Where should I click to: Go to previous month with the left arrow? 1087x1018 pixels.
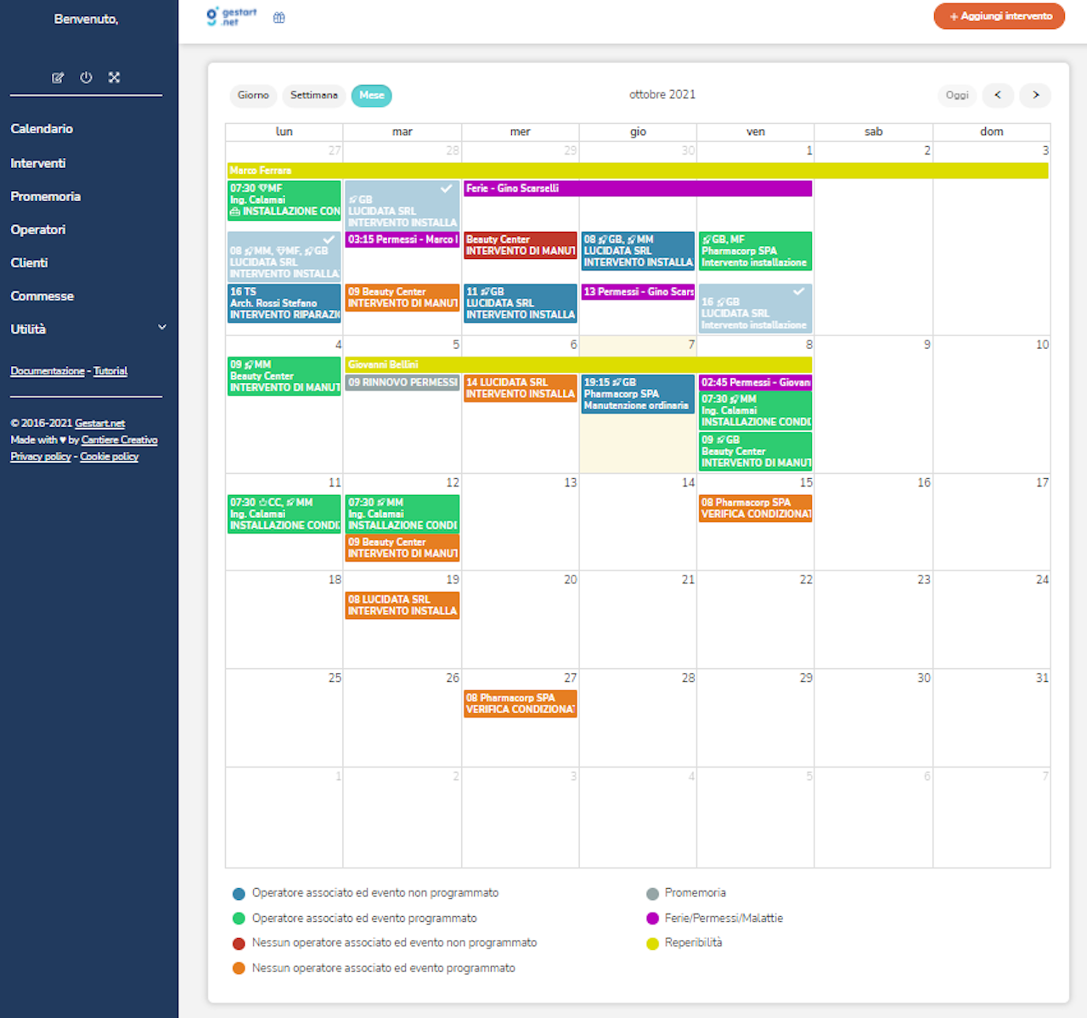998,95
